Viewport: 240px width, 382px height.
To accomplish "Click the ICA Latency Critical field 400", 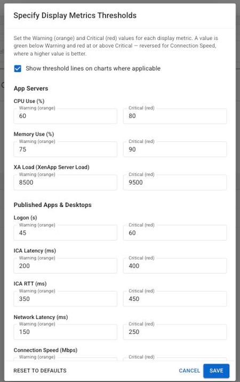I will (175, 266).
